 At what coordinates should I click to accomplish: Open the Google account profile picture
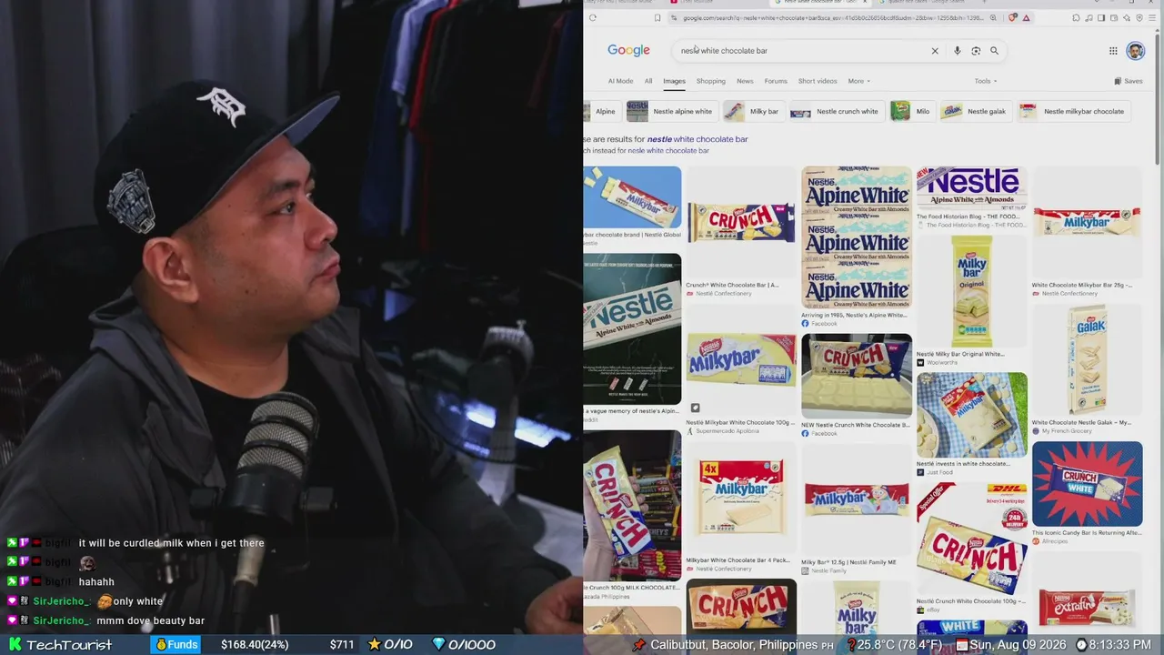pos(1136,51)
